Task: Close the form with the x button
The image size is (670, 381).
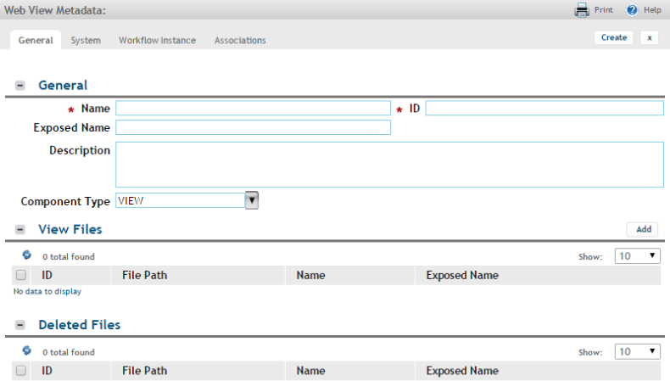Action: 650,37
